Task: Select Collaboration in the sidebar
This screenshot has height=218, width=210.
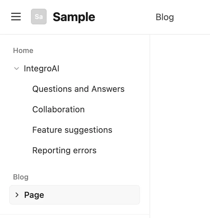Action: point(58,110)
